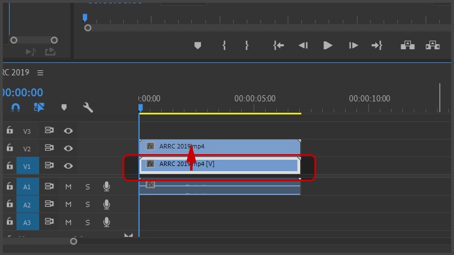454x255 pixels.
Task: Hide track V2 output
Action: click(68, 148)
